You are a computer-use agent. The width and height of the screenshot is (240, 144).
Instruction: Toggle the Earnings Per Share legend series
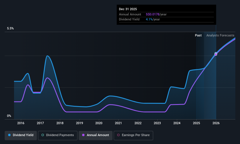[x=133, y=135]
